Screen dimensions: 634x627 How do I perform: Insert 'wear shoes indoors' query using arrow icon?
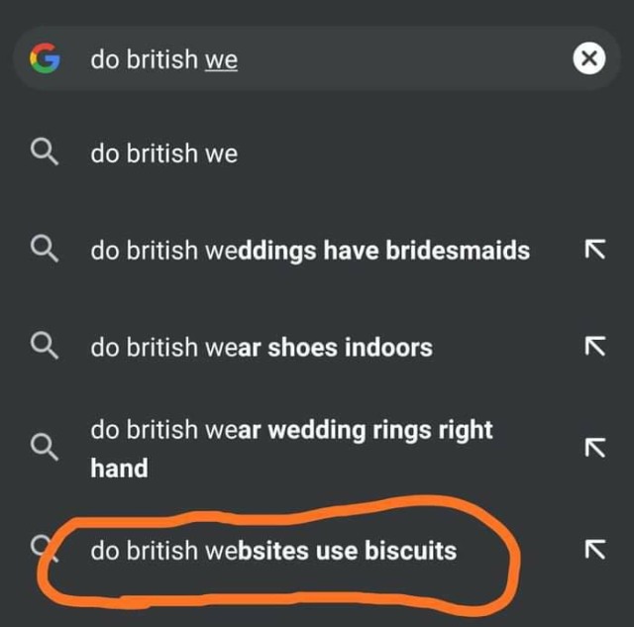click(594, 347)
